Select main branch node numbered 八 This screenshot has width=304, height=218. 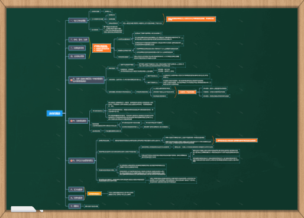[x=76, y=190]
